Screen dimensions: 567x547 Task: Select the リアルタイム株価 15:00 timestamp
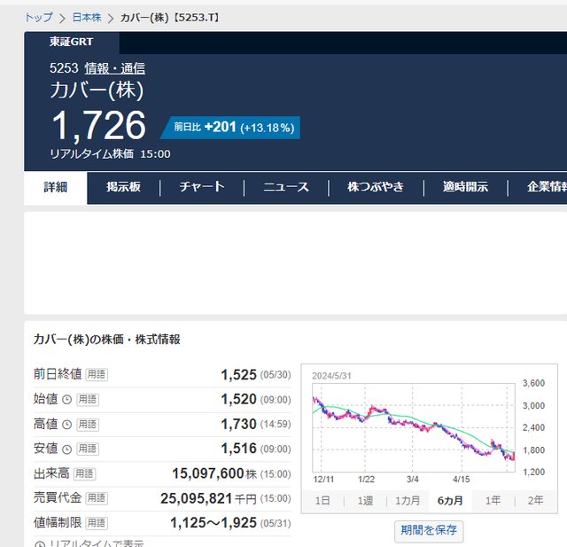pos(110,153)
